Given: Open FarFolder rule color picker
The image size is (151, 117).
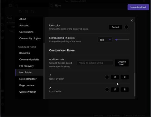Looking at the screenshot, I should [107, 77].
